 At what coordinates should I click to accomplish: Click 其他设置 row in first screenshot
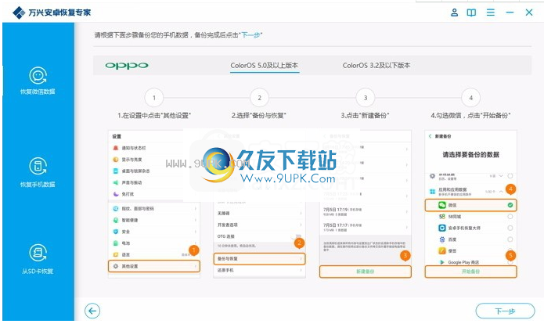tap(154, 266)
